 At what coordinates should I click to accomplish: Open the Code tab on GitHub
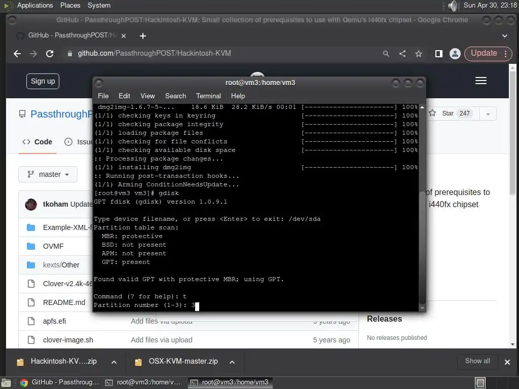pos(37,142)
